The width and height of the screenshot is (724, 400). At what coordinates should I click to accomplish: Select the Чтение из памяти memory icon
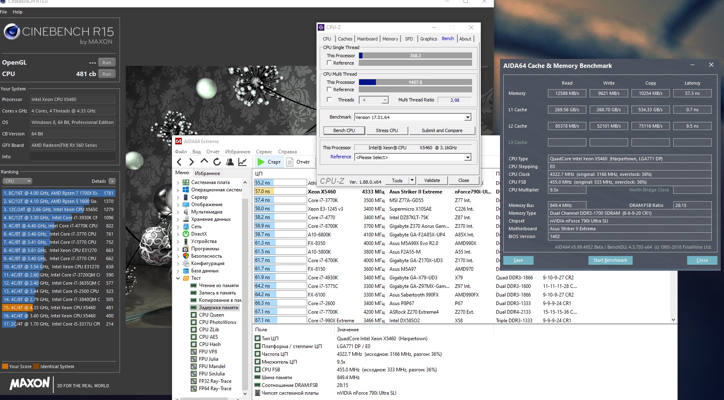click(x=194, y=285)
